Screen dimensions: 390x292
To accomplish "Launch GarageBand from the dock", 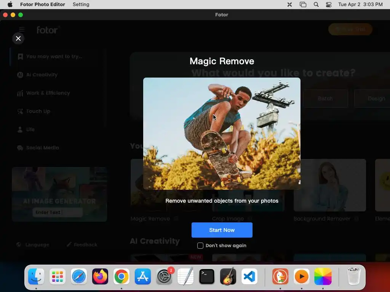I will point(228,276).
